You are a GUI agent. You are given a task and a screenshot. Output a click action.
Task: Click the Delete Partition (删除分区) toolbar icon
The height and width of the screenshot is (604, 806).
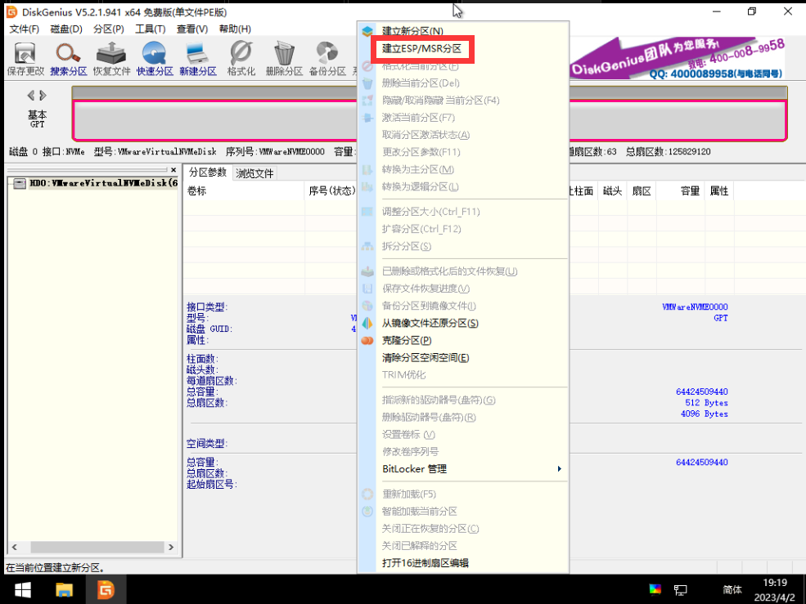click(x=284, y=59)
